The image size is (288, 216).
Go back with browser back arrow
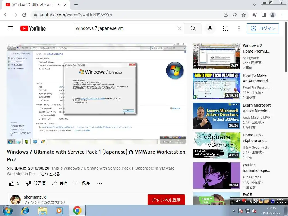(6, 15)
